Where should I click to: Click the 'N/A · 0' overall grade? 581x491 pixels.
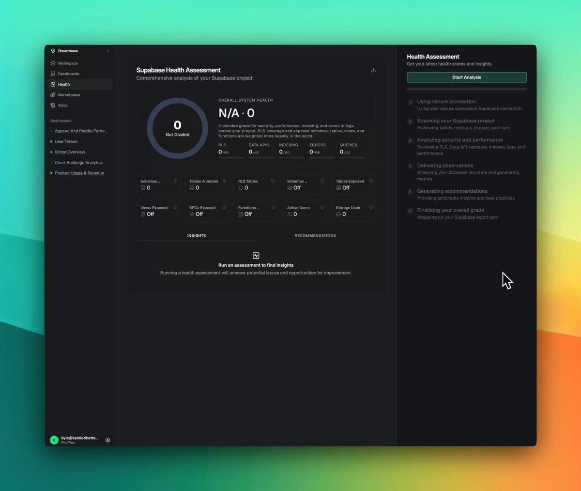pyautogui.click(x=236, y=113)
